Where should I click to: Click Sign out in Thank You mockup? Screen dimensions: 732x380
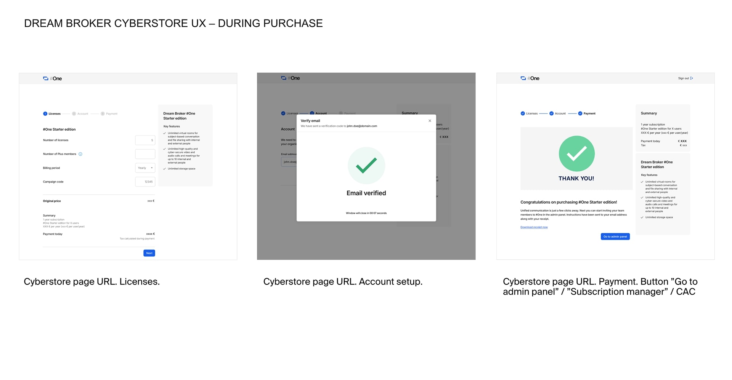685,78
